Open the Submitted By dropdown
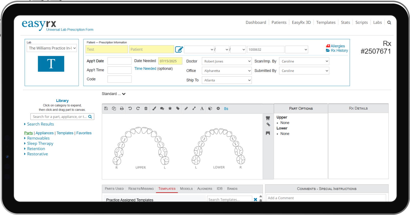Viewport: 410px width, 215px height. tap(304, 71)
